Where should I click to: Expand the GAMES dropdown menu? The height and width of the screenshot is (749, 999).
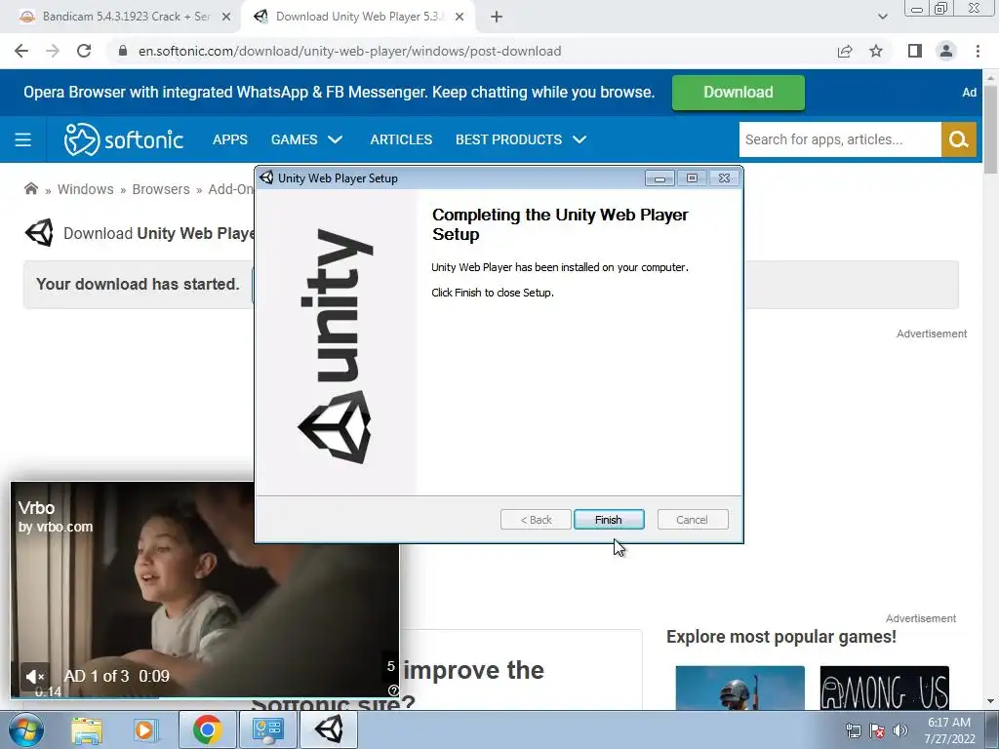coord(306,139)
